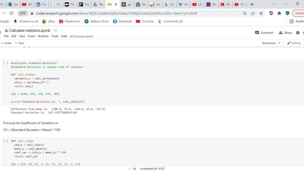
Task: Open the Insert menu
Action: point(31,36)
